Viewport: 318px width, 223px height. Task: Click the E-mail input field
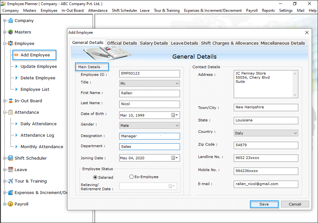coord(266,184)
